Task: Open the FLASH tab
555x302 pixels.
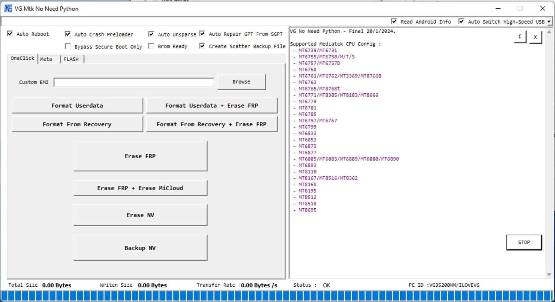Action: tap(71, 59)
